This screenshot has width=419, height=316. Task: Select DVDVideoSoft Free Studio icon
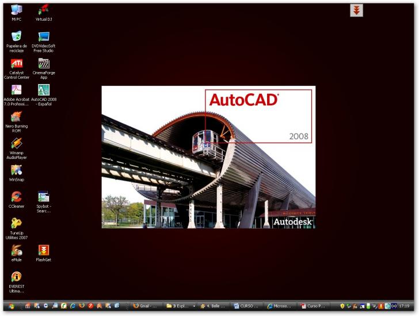click(44, 41)
